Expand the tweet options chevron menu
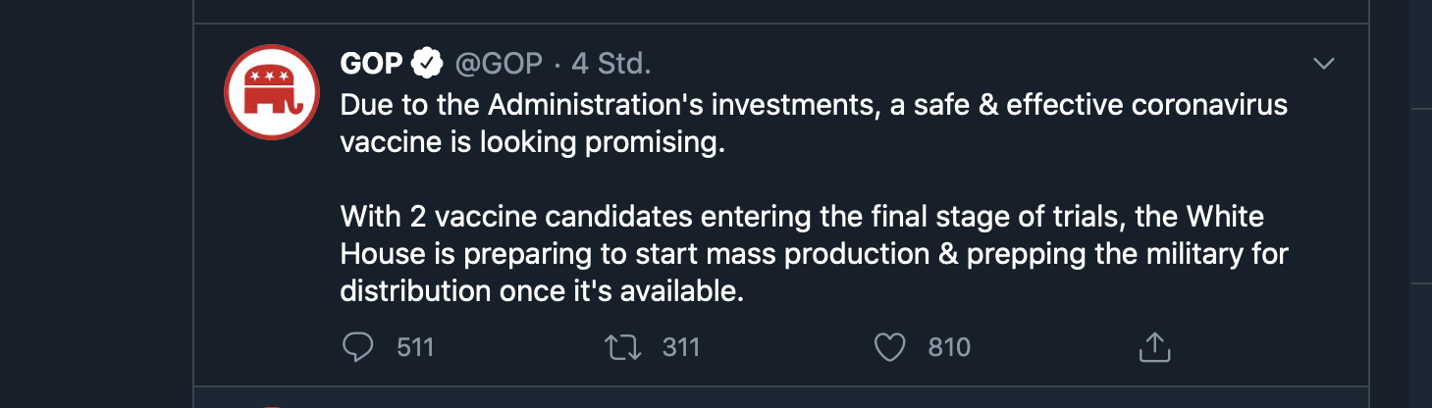 click(x=1324, y=64)
